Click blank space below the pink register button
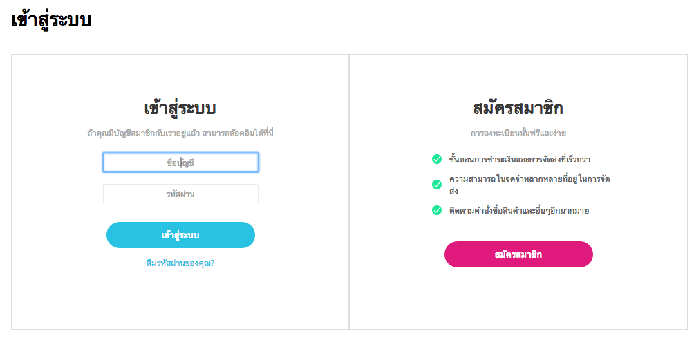The height and width of the screenshot is (338, 694). tap(518, 297)
